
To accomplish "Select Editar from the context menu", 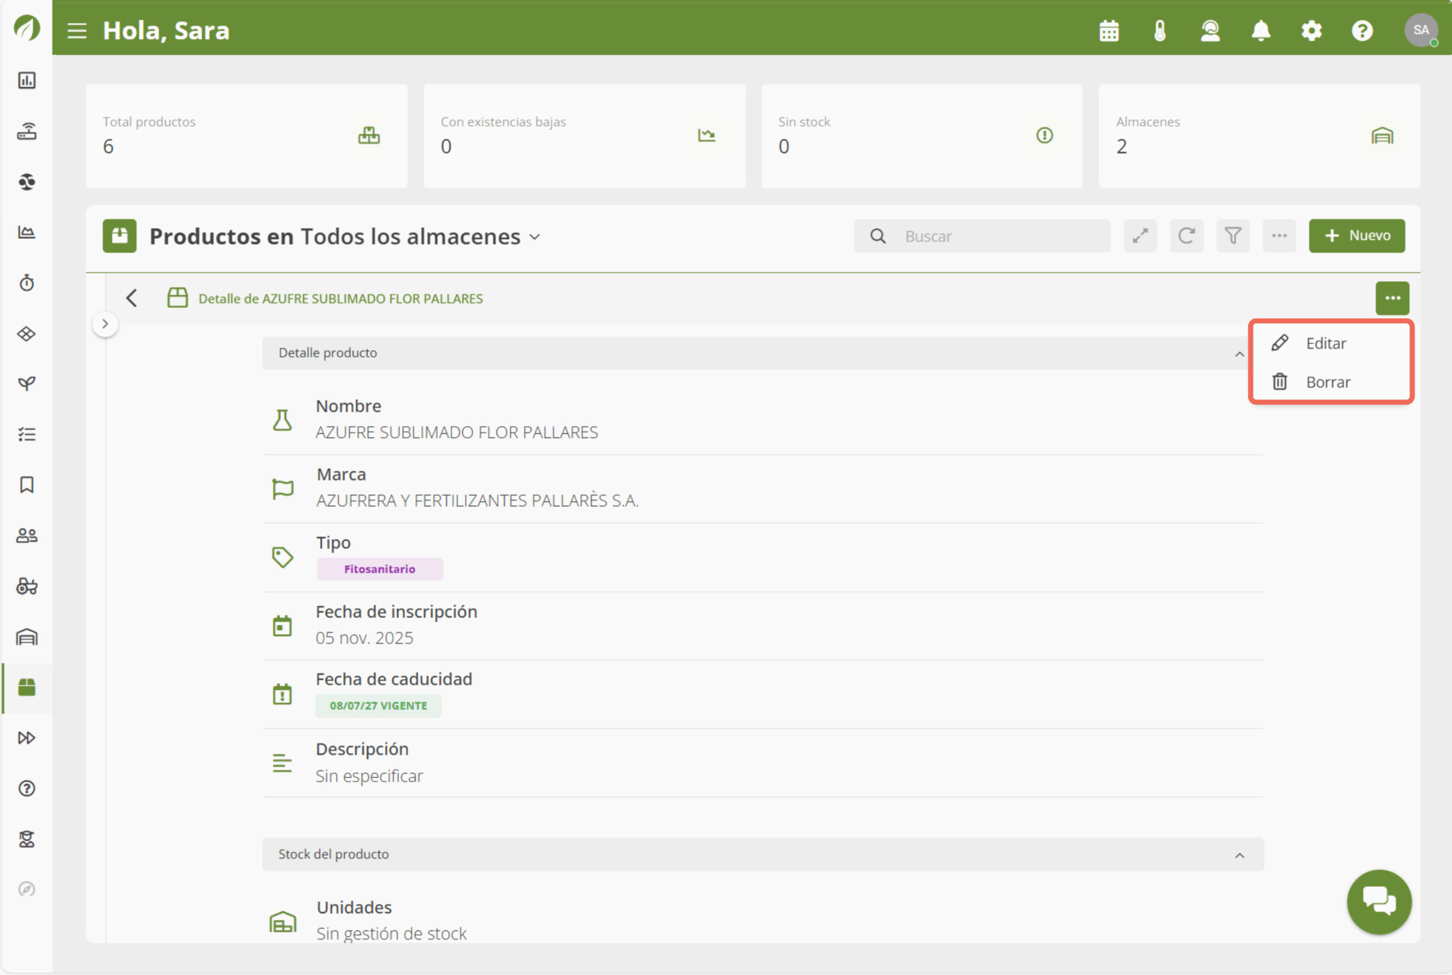I will coord(1325,344).
